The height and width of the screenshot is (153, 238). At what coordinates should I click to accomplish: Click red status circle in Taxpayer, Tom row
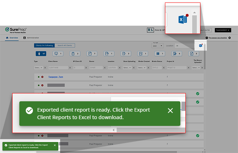42,77
